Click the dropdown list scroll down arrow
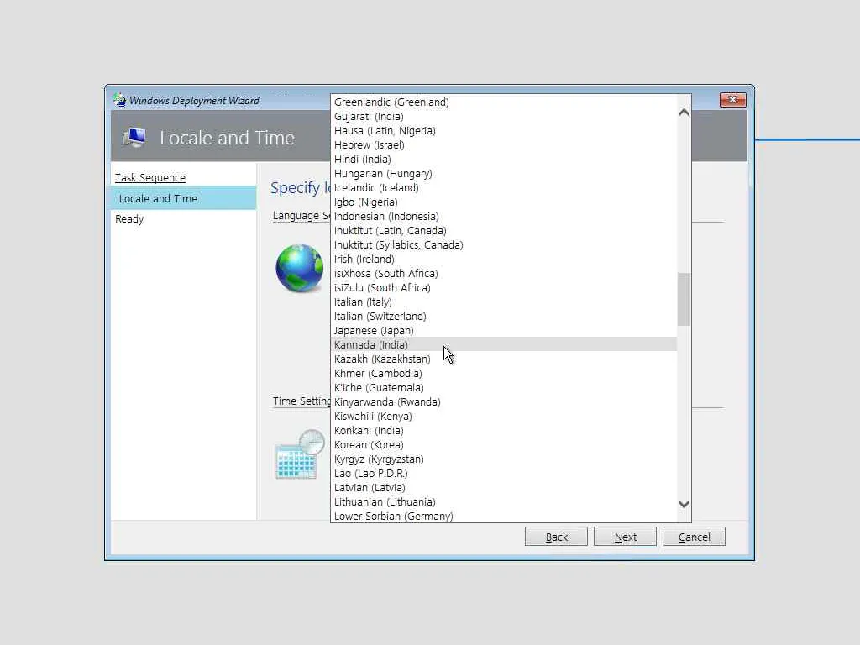Image resolution: width=860 pixels, height=645 pixels. click(684, 504)
